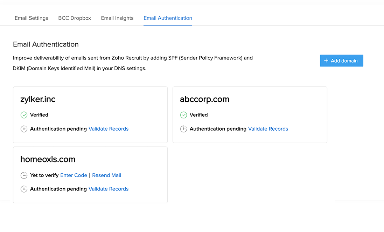Click homeoxls.com authentication pending clock icon
Image resolution: width=384 pixels, height=232 pixels.
24,189
